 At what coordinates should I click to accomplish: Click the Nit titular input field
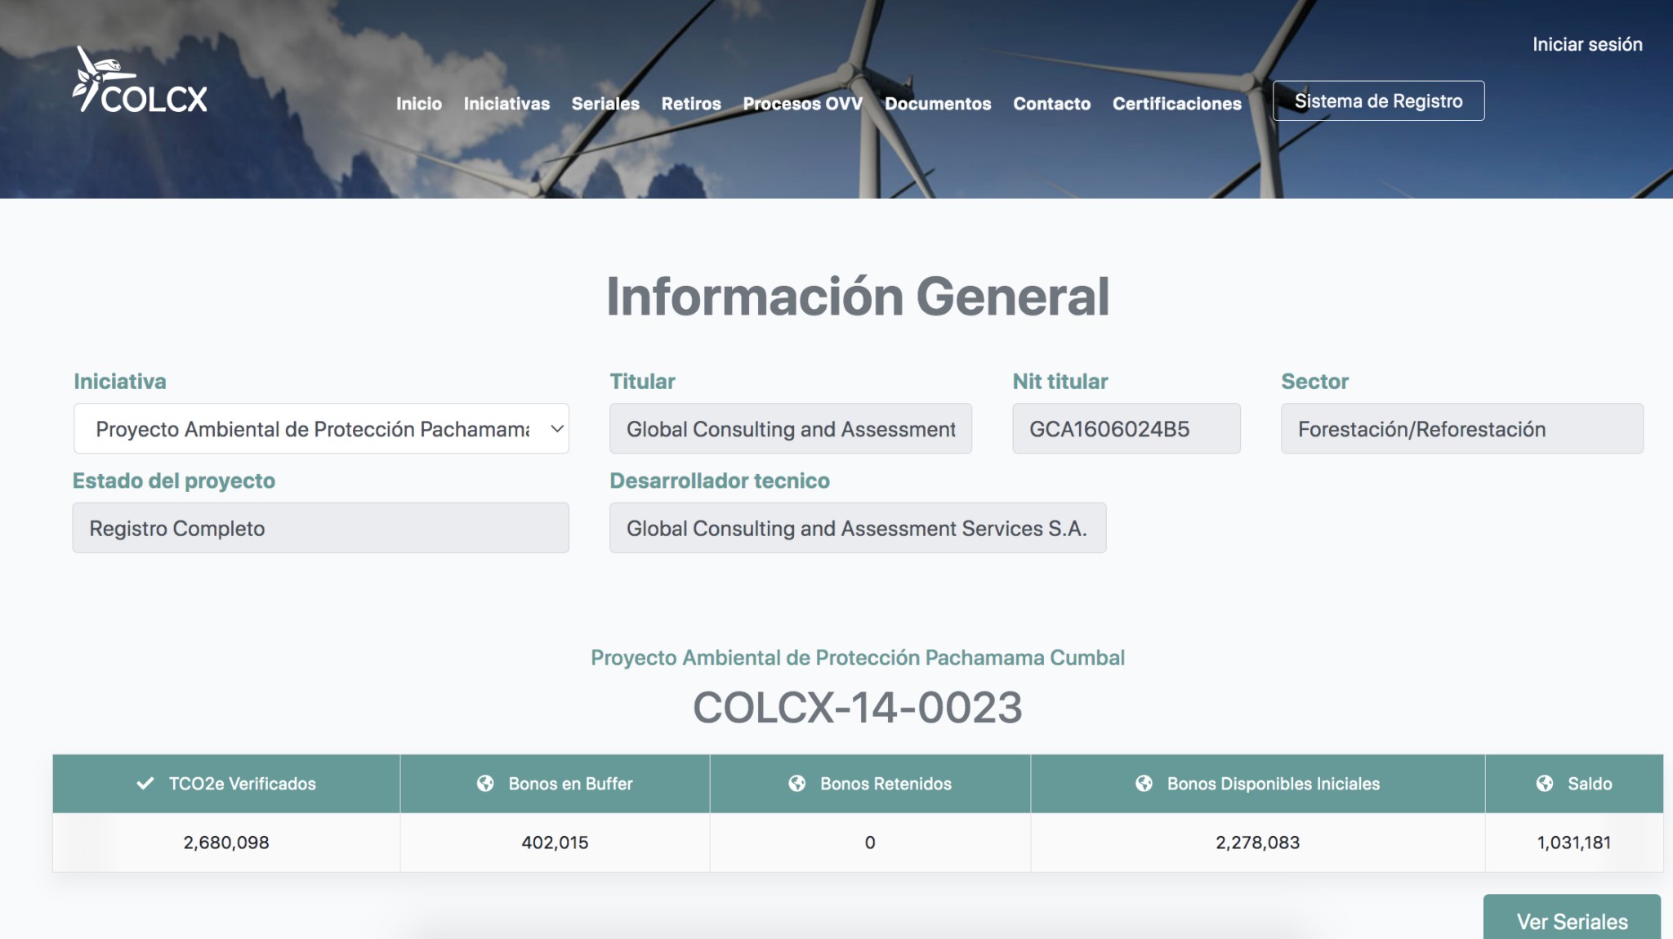pos(1126,427)
